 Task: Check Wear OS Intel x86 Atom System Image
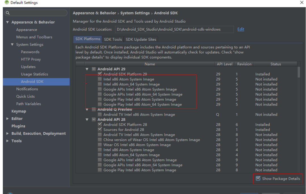pyautogui.click(x=100, y=145)
